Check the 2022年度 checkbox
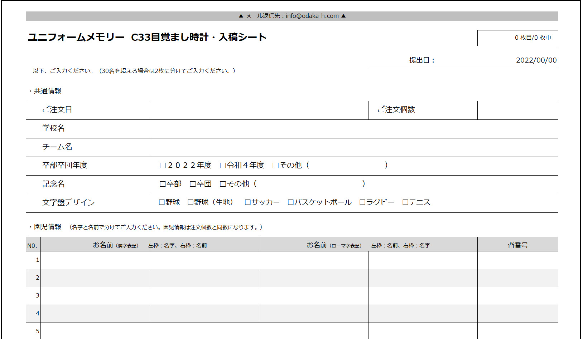This screenshot has width=583, height=339. [163, 165]
